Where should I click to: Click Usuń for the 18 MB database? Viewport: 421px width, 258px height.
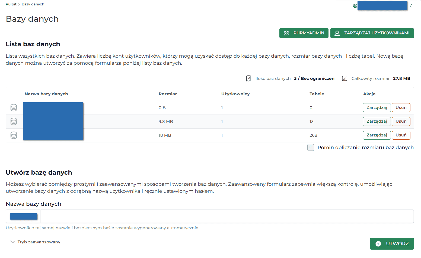tap(401, 135)
